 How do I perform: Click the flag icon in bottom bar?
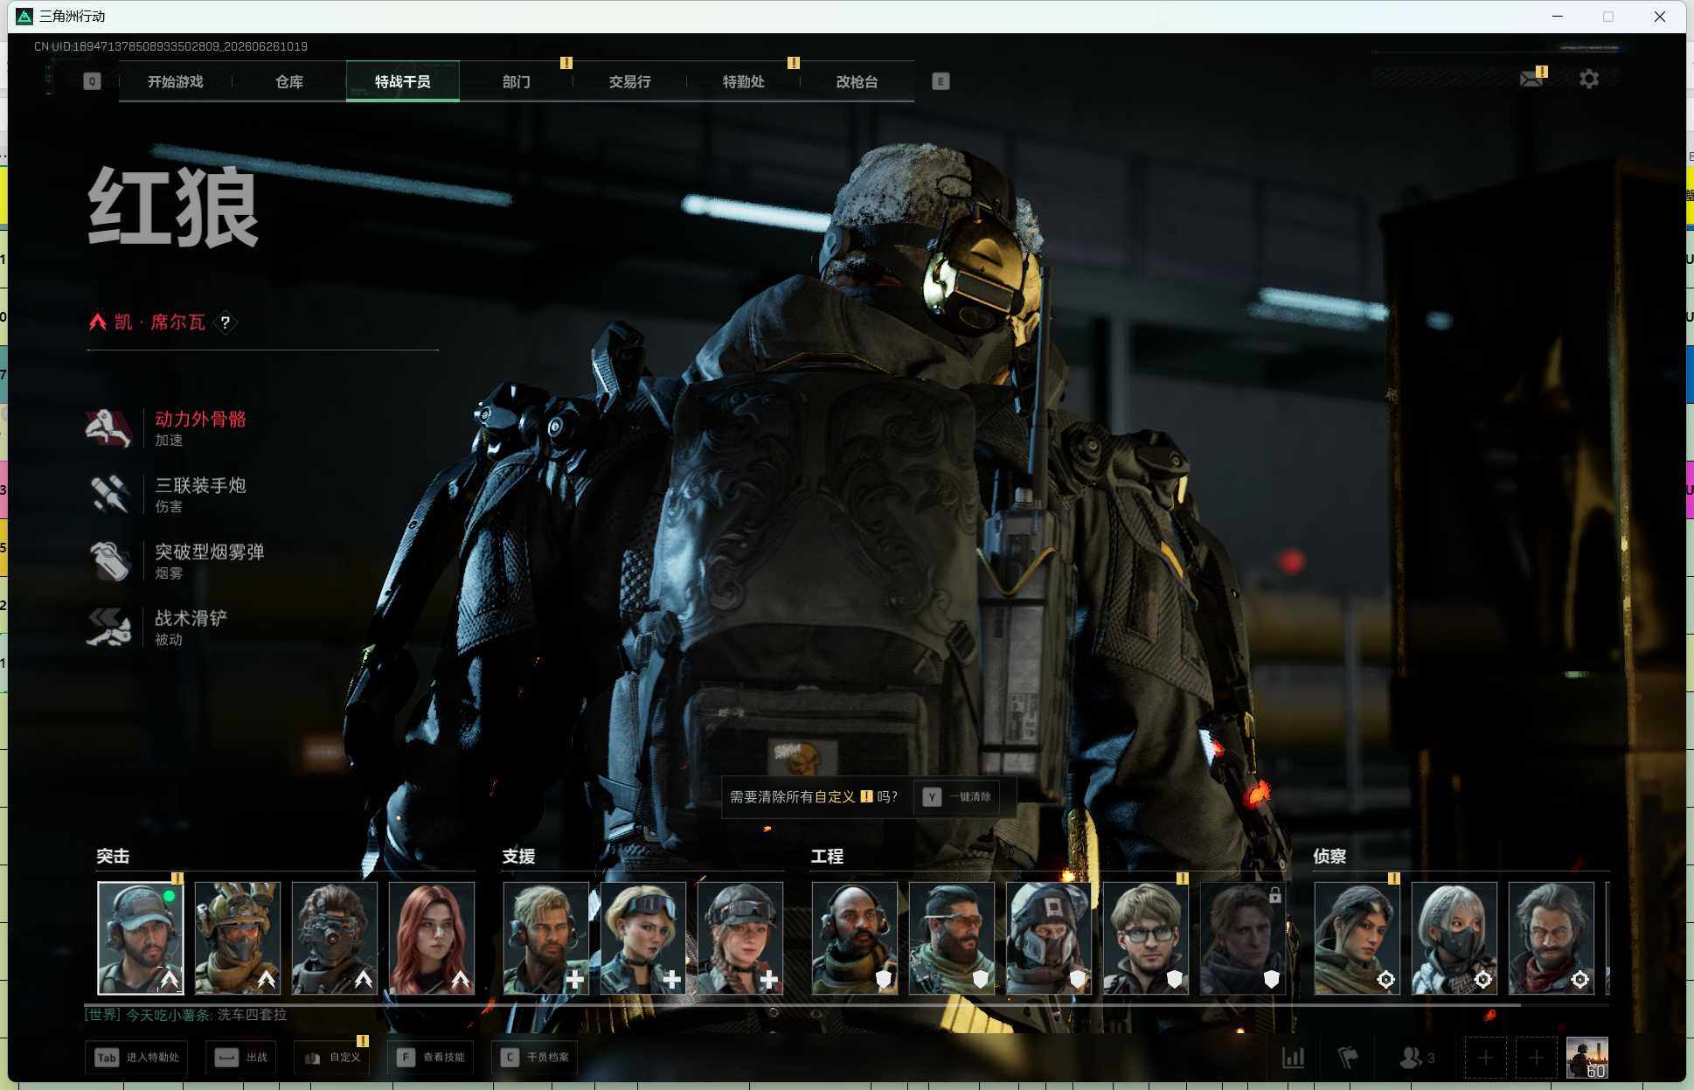click(x=1348, y=1058)
